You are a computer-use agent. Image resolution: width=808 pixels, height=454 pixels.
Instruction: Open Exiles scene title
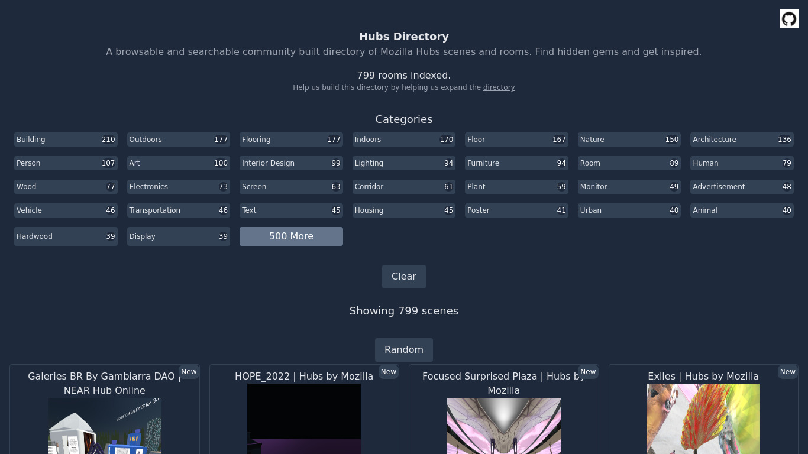[x=703, y=376]
